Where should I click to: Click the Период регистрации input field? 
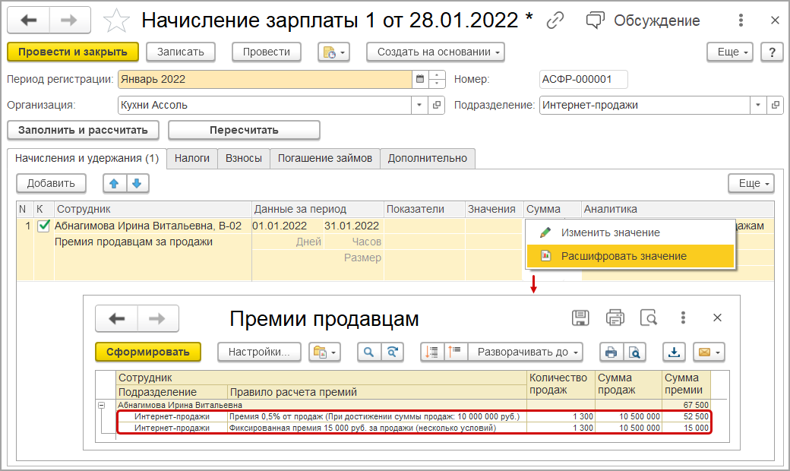click(x=265, y=79)
